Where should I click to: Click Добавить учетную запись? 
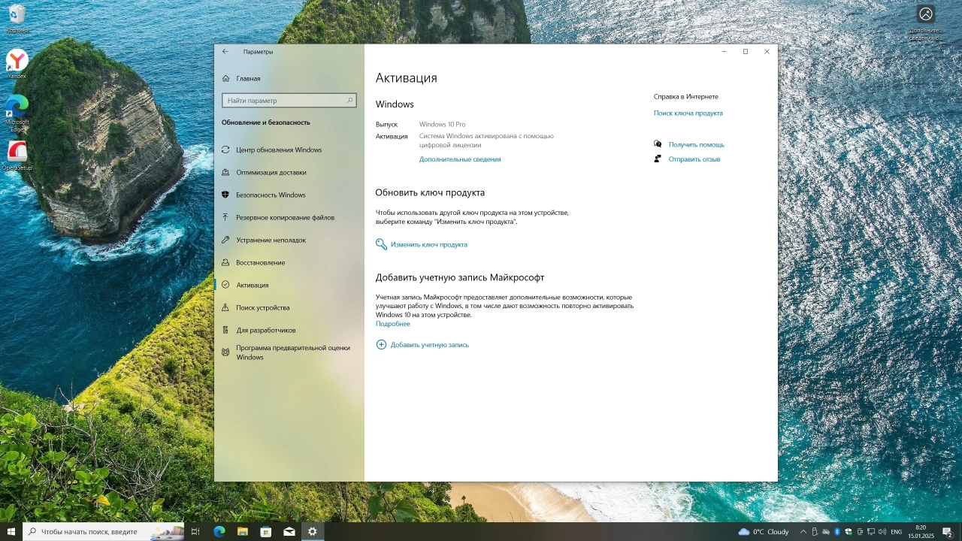click(430, 345)
